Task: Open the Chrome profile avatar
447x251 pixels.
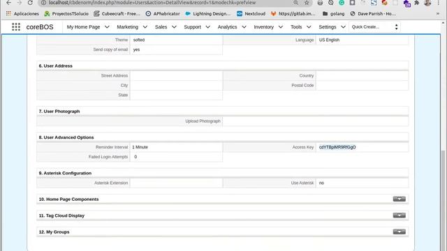Action: coord(427,3)
